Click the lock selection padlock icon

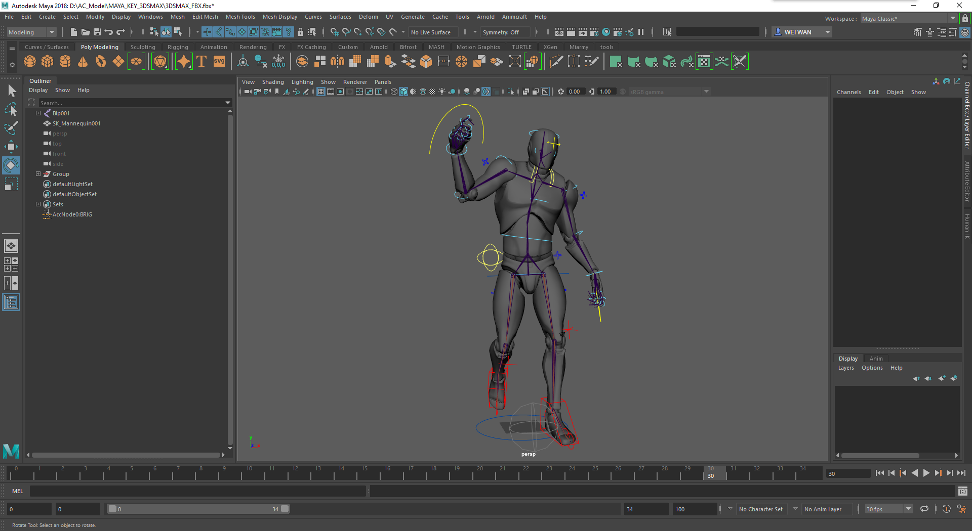point(300,32)
